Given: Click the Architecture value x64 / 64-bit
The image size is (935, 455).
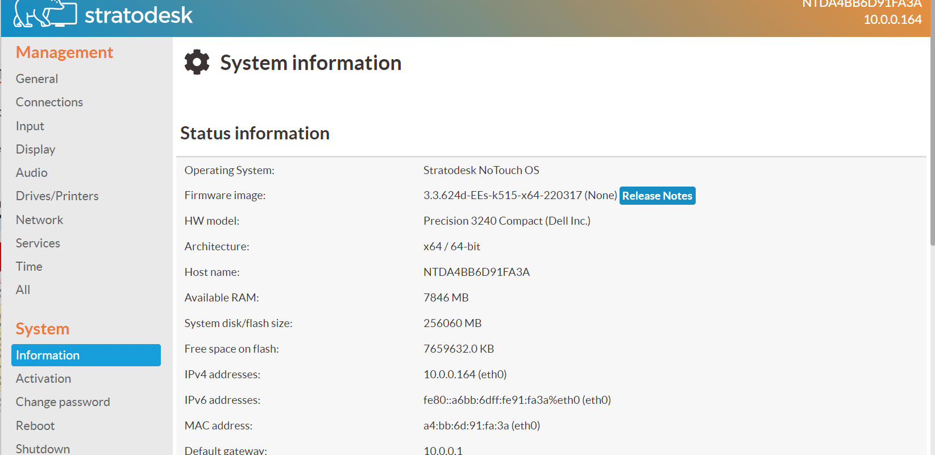Looking at the screenshot, I should 452,246.
